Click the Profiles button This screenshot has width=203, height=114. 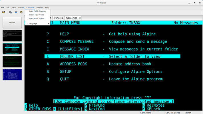click(x=12, y=23)
